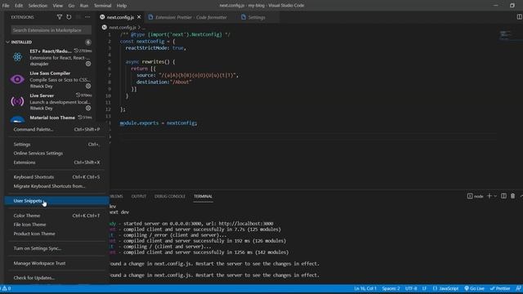The width and height of the screenshot is (523, 294).
Task: Choose File Icon Theme menu entry
Action: point(56,225)
